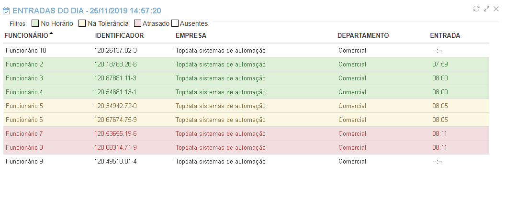This screenshot has width=505, height=220.
Task: Click the panel title ENTRADAS DO DIA
Action: point(86,10)
